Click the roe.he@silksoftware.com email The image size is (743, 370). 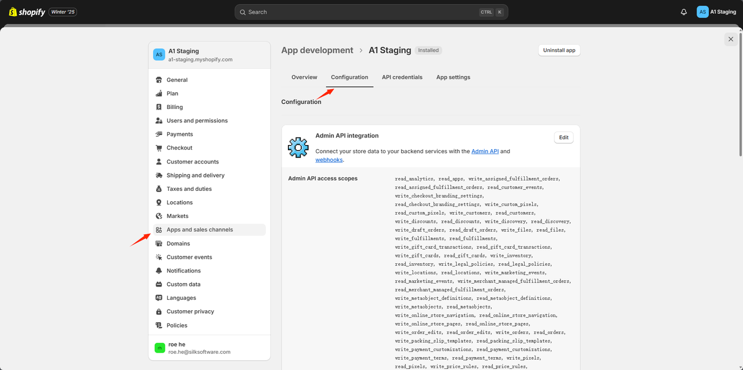(x=199, y=352)
